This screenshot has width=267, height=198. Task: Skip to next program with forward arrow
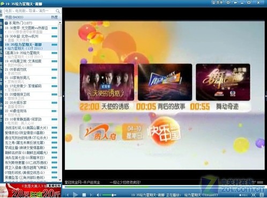coord(91,195)
